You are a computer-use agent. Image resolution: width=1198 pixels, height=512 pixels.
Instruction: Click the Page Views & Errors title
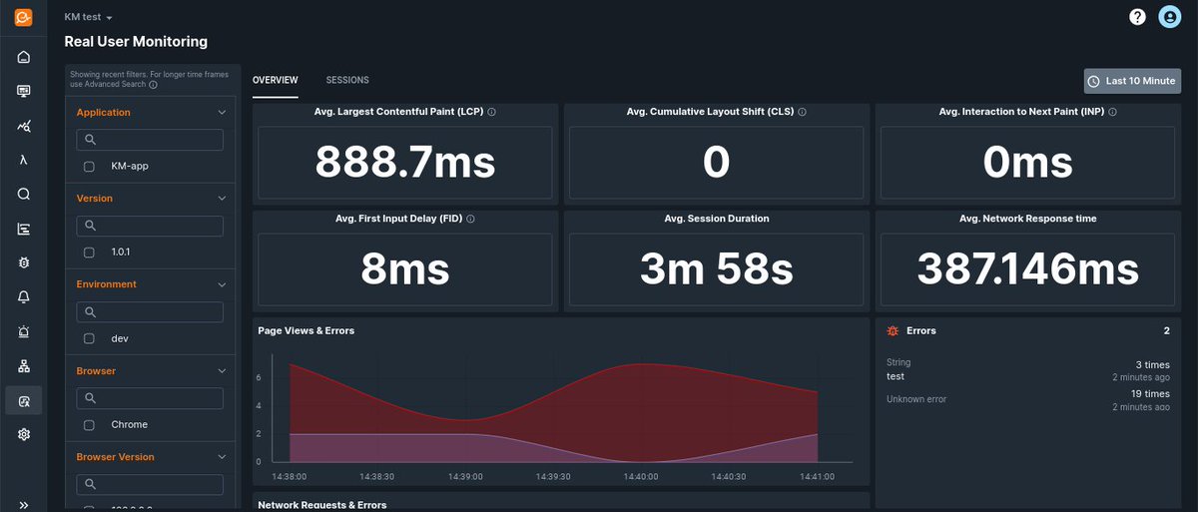point(306,330)
